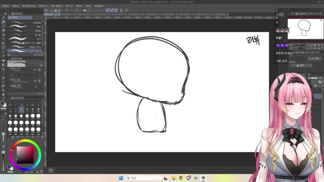
Task: Select the Auto select wand tool
Action: [x=3, y=56]
